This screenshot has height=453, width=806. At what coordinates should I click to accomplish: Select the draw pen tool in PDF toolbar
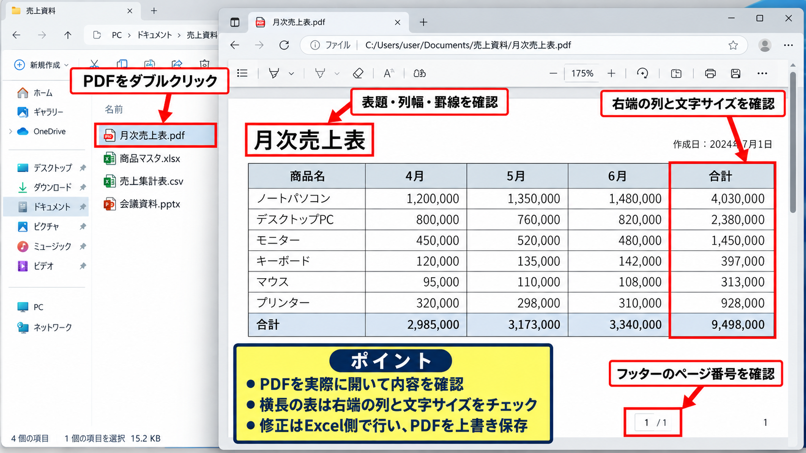point(274,73)
